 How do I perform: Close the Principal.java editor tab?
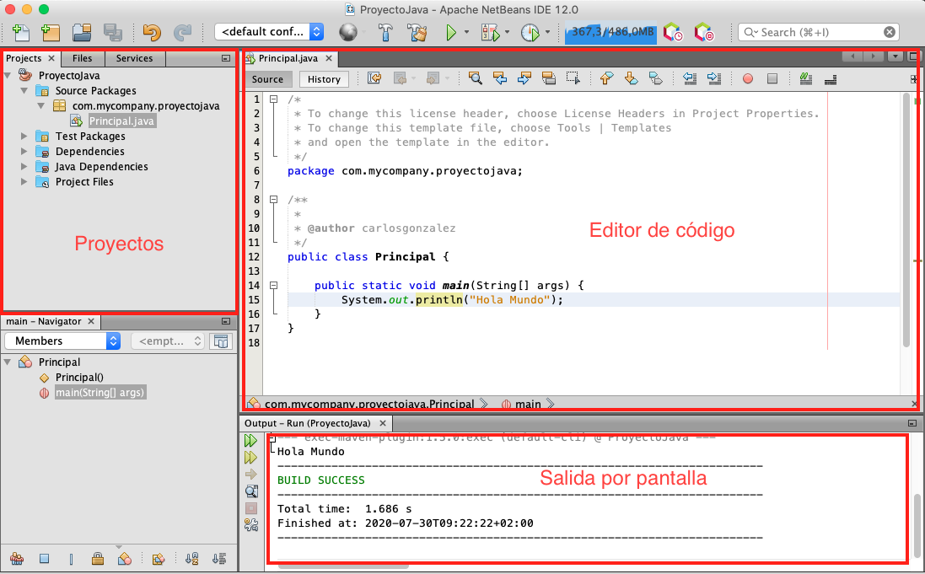coord(329,58)
